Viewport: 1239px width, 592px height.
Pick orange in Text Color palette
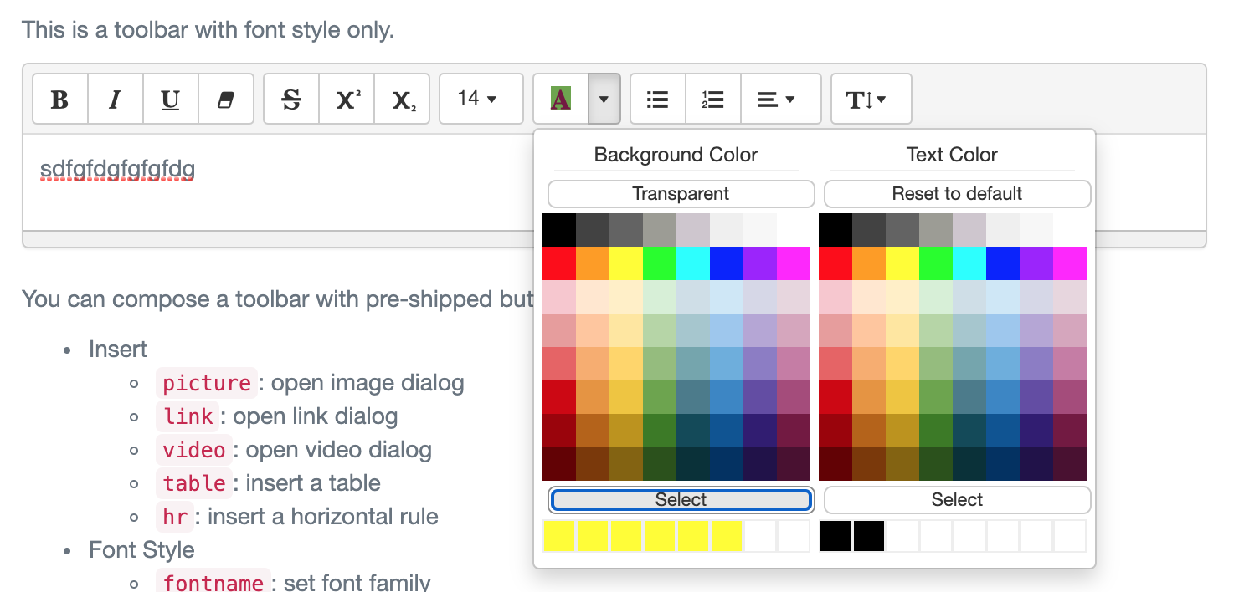coord(869,263)
